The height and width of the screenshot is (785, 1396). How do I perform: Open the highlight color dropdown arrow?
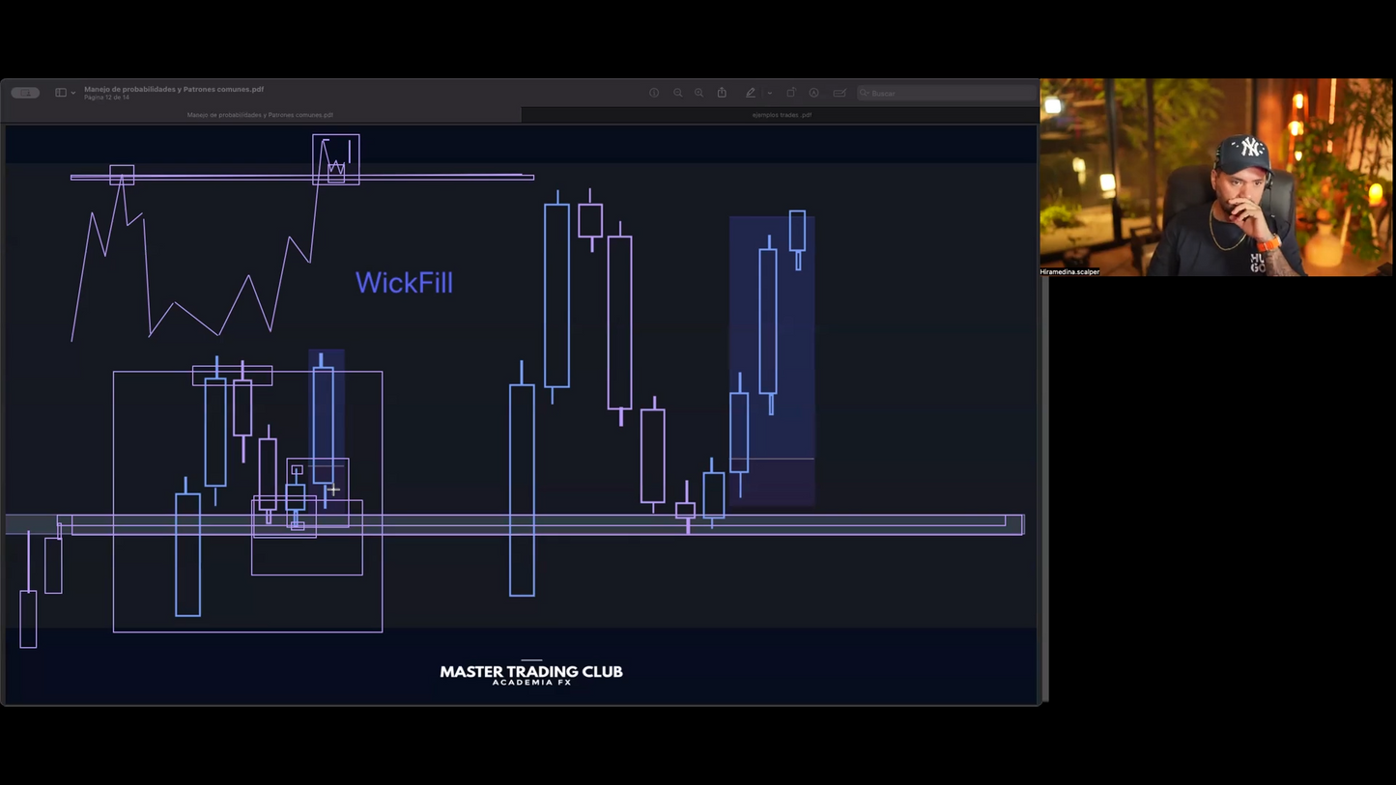coord(769,93)
